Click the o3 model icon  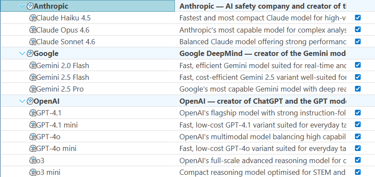point(33,161)
